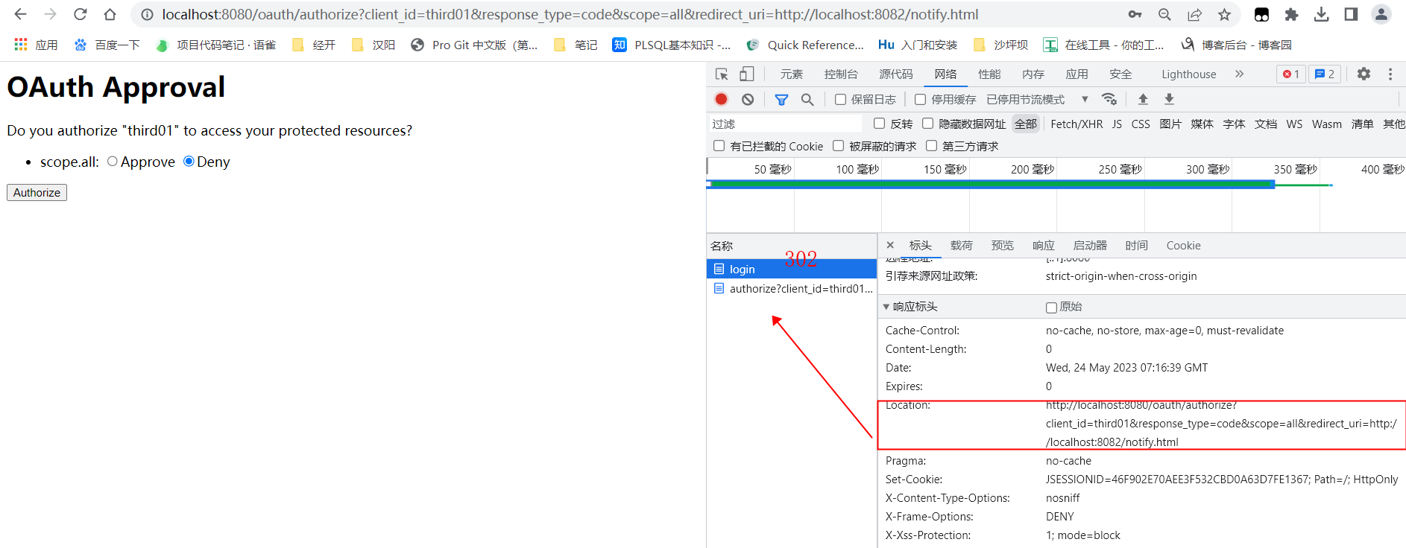The height and width of the screenshot is (548, 1406).
Task: Click the password key icon in address bar
Action: pos(1135,14)
